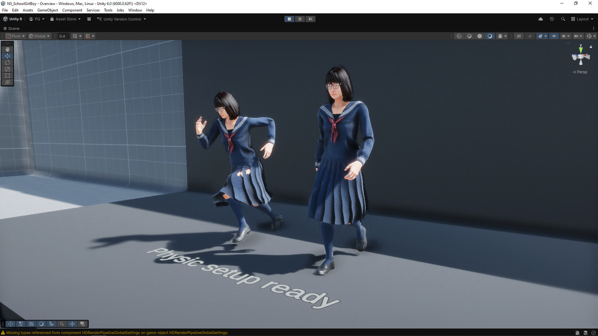Select the Rotate tool
598x336 pixels.
(x=7, y=62)
